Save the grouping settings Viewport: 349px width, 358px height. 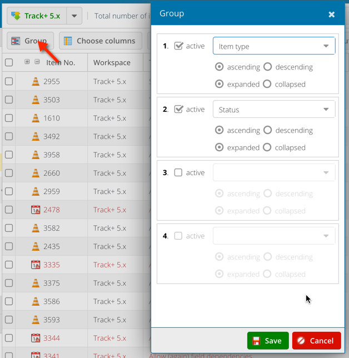[x=268, y=341]
